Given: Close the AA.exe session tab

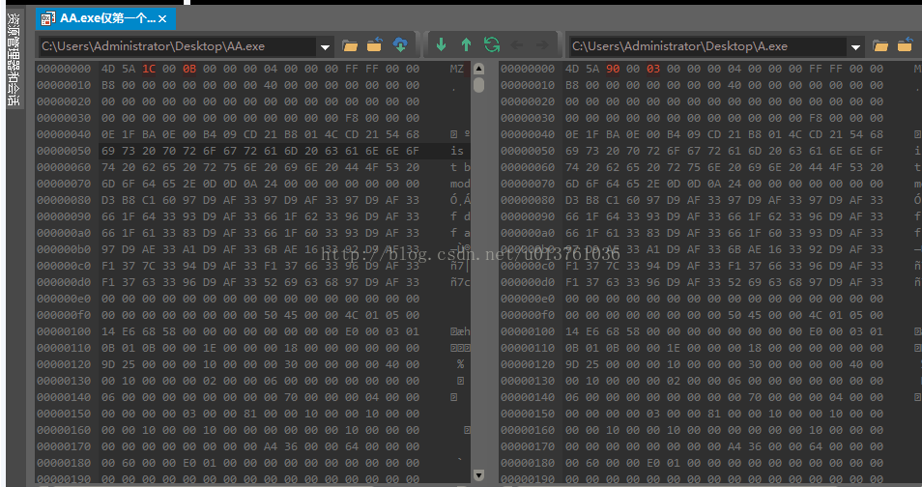Looking at the screenshot, I should (x=163, y=18).
